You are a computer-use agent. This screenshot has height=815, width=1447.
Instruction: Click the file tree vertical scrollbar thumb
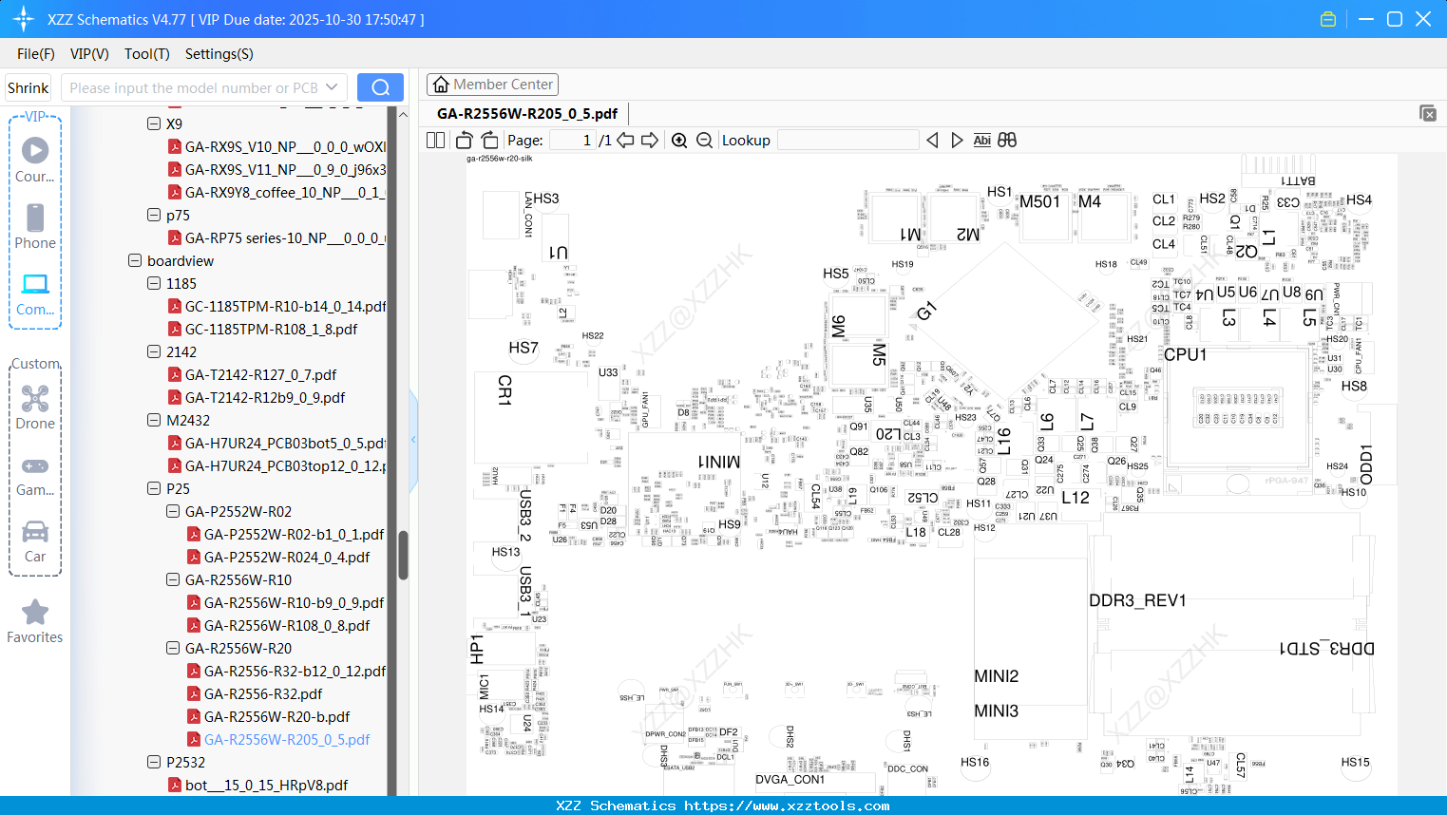point(403,555)
